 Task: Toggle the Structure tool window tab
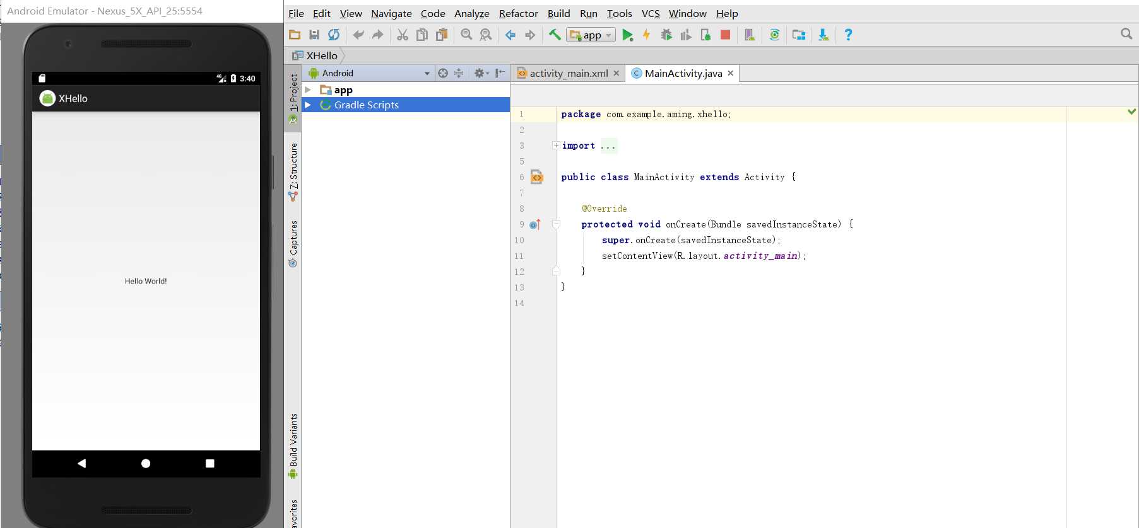293,171
